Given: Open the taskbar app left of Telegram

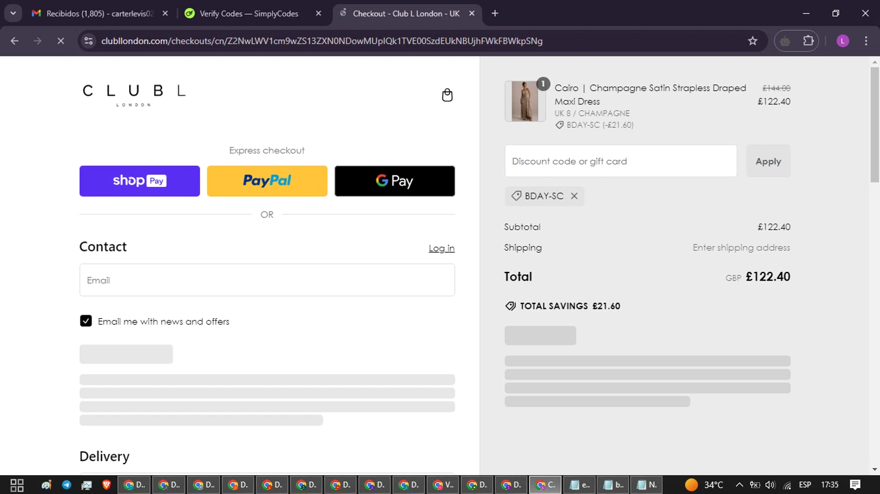Looking at the screenshot, I should click(46, 485).
